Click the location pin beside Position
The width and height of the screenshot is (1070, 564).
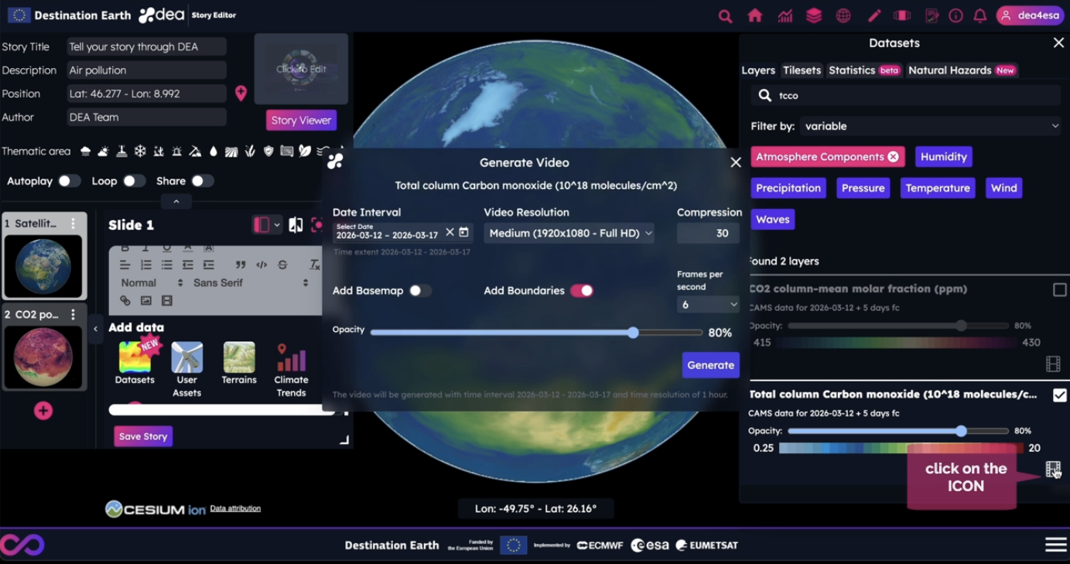pos(241,94)
